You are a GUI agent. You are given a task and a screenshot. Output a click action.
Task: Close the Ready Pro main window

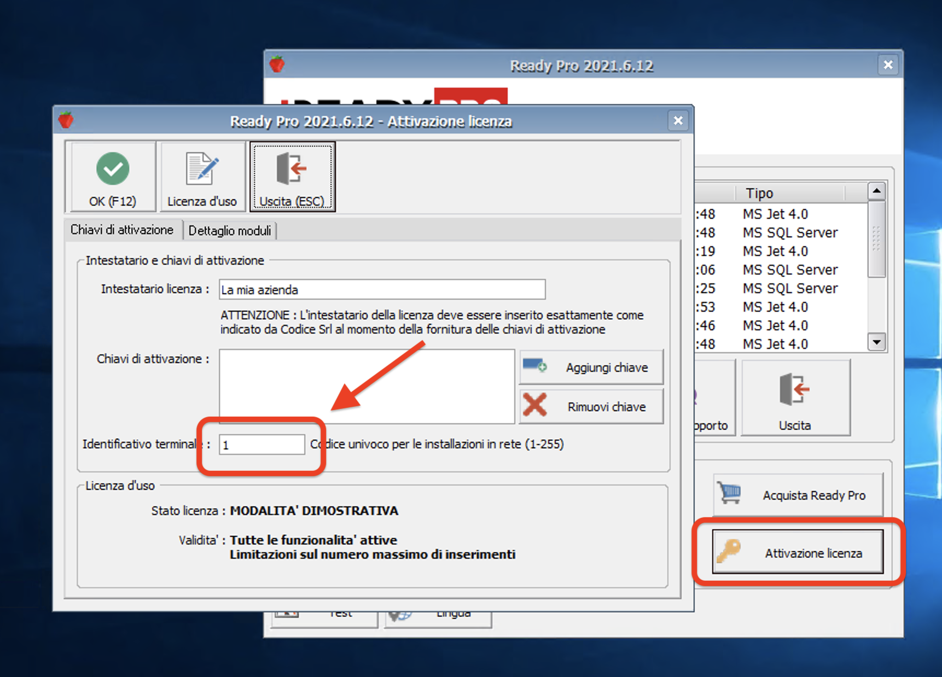887,65
